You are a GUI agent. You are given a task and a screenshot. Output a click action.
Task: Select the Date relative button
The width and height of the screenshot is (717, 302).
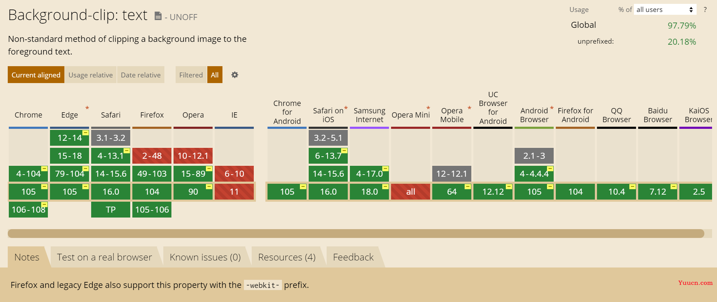(141, 75)
